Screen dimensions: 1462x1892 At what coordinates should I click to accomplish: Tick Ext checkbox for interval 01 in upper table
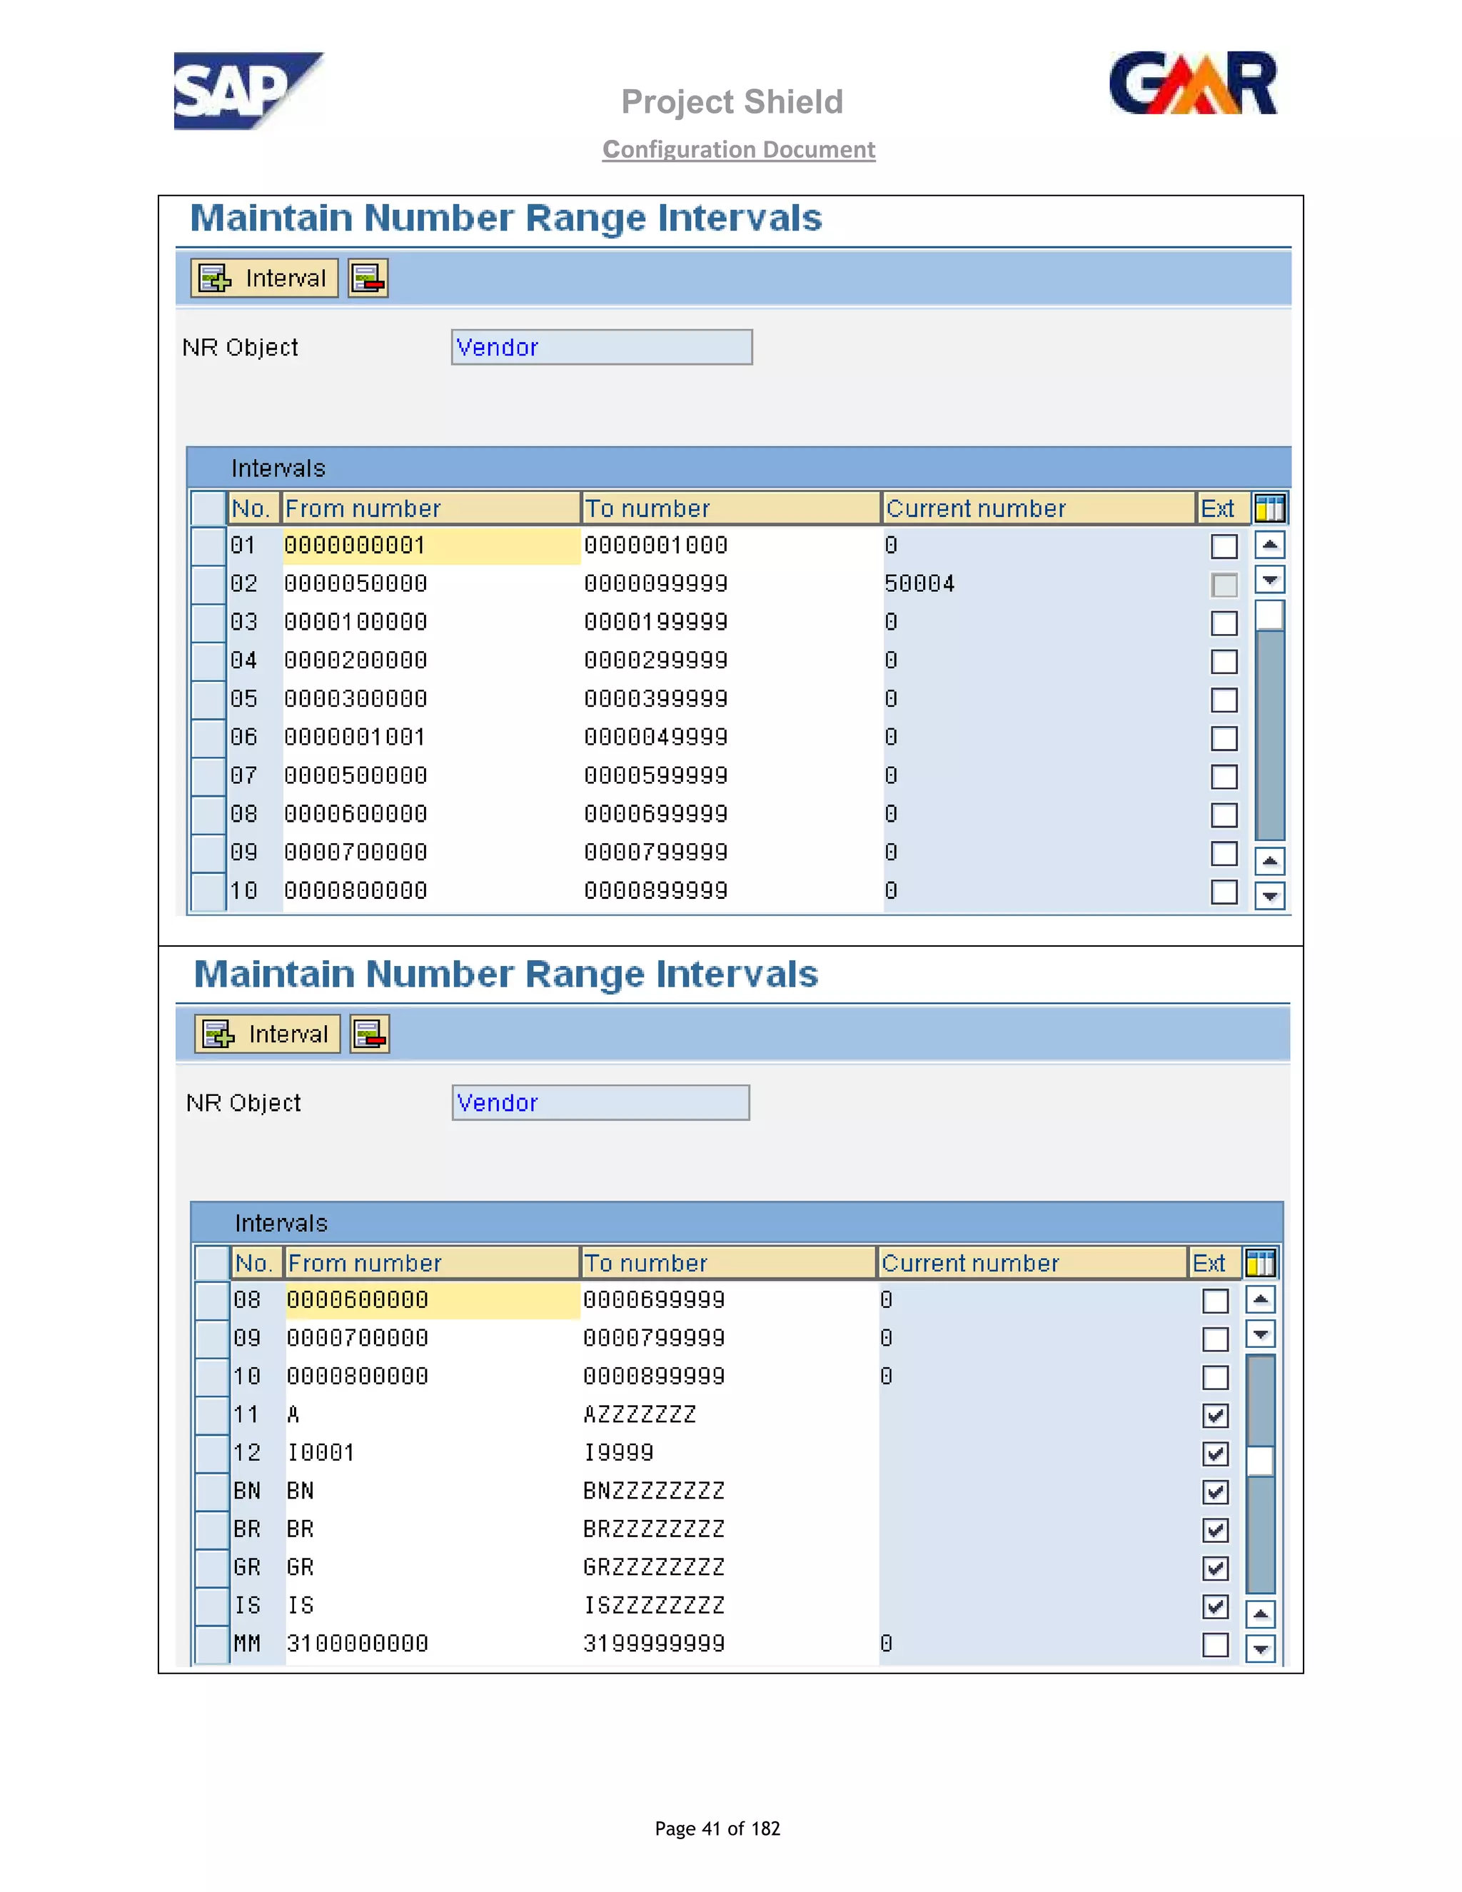[1224, 547]
